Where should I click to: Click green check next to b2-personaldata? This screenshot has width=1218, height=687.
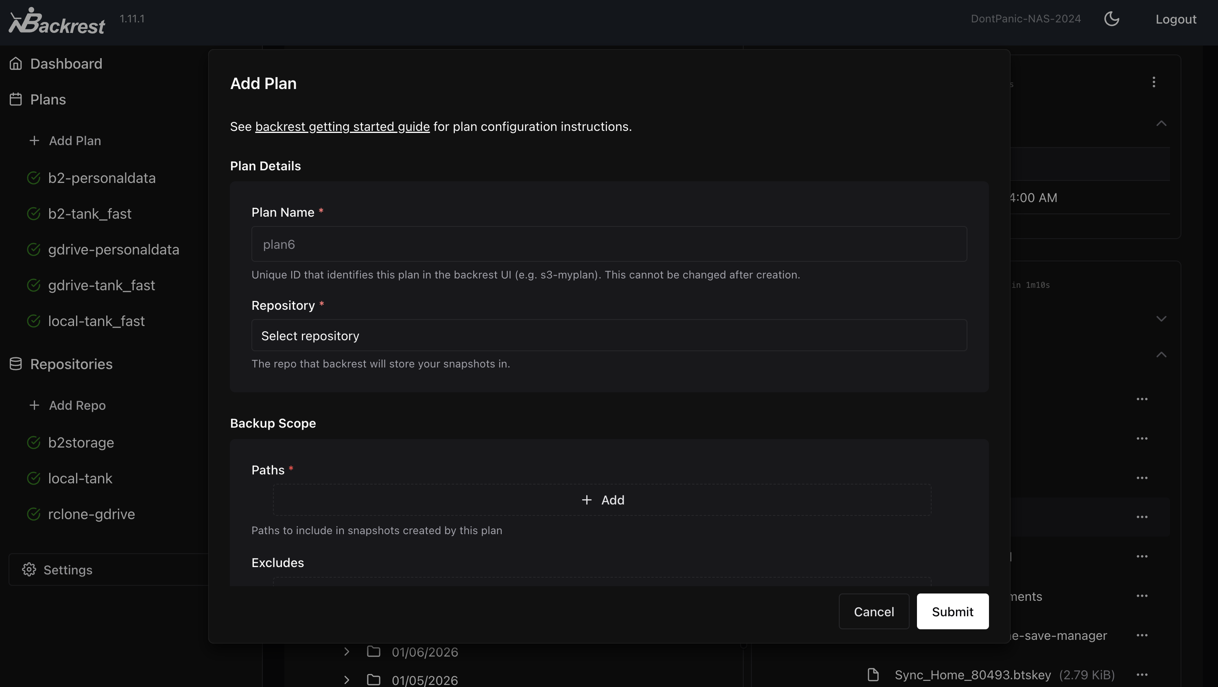(x=34, y=178)
